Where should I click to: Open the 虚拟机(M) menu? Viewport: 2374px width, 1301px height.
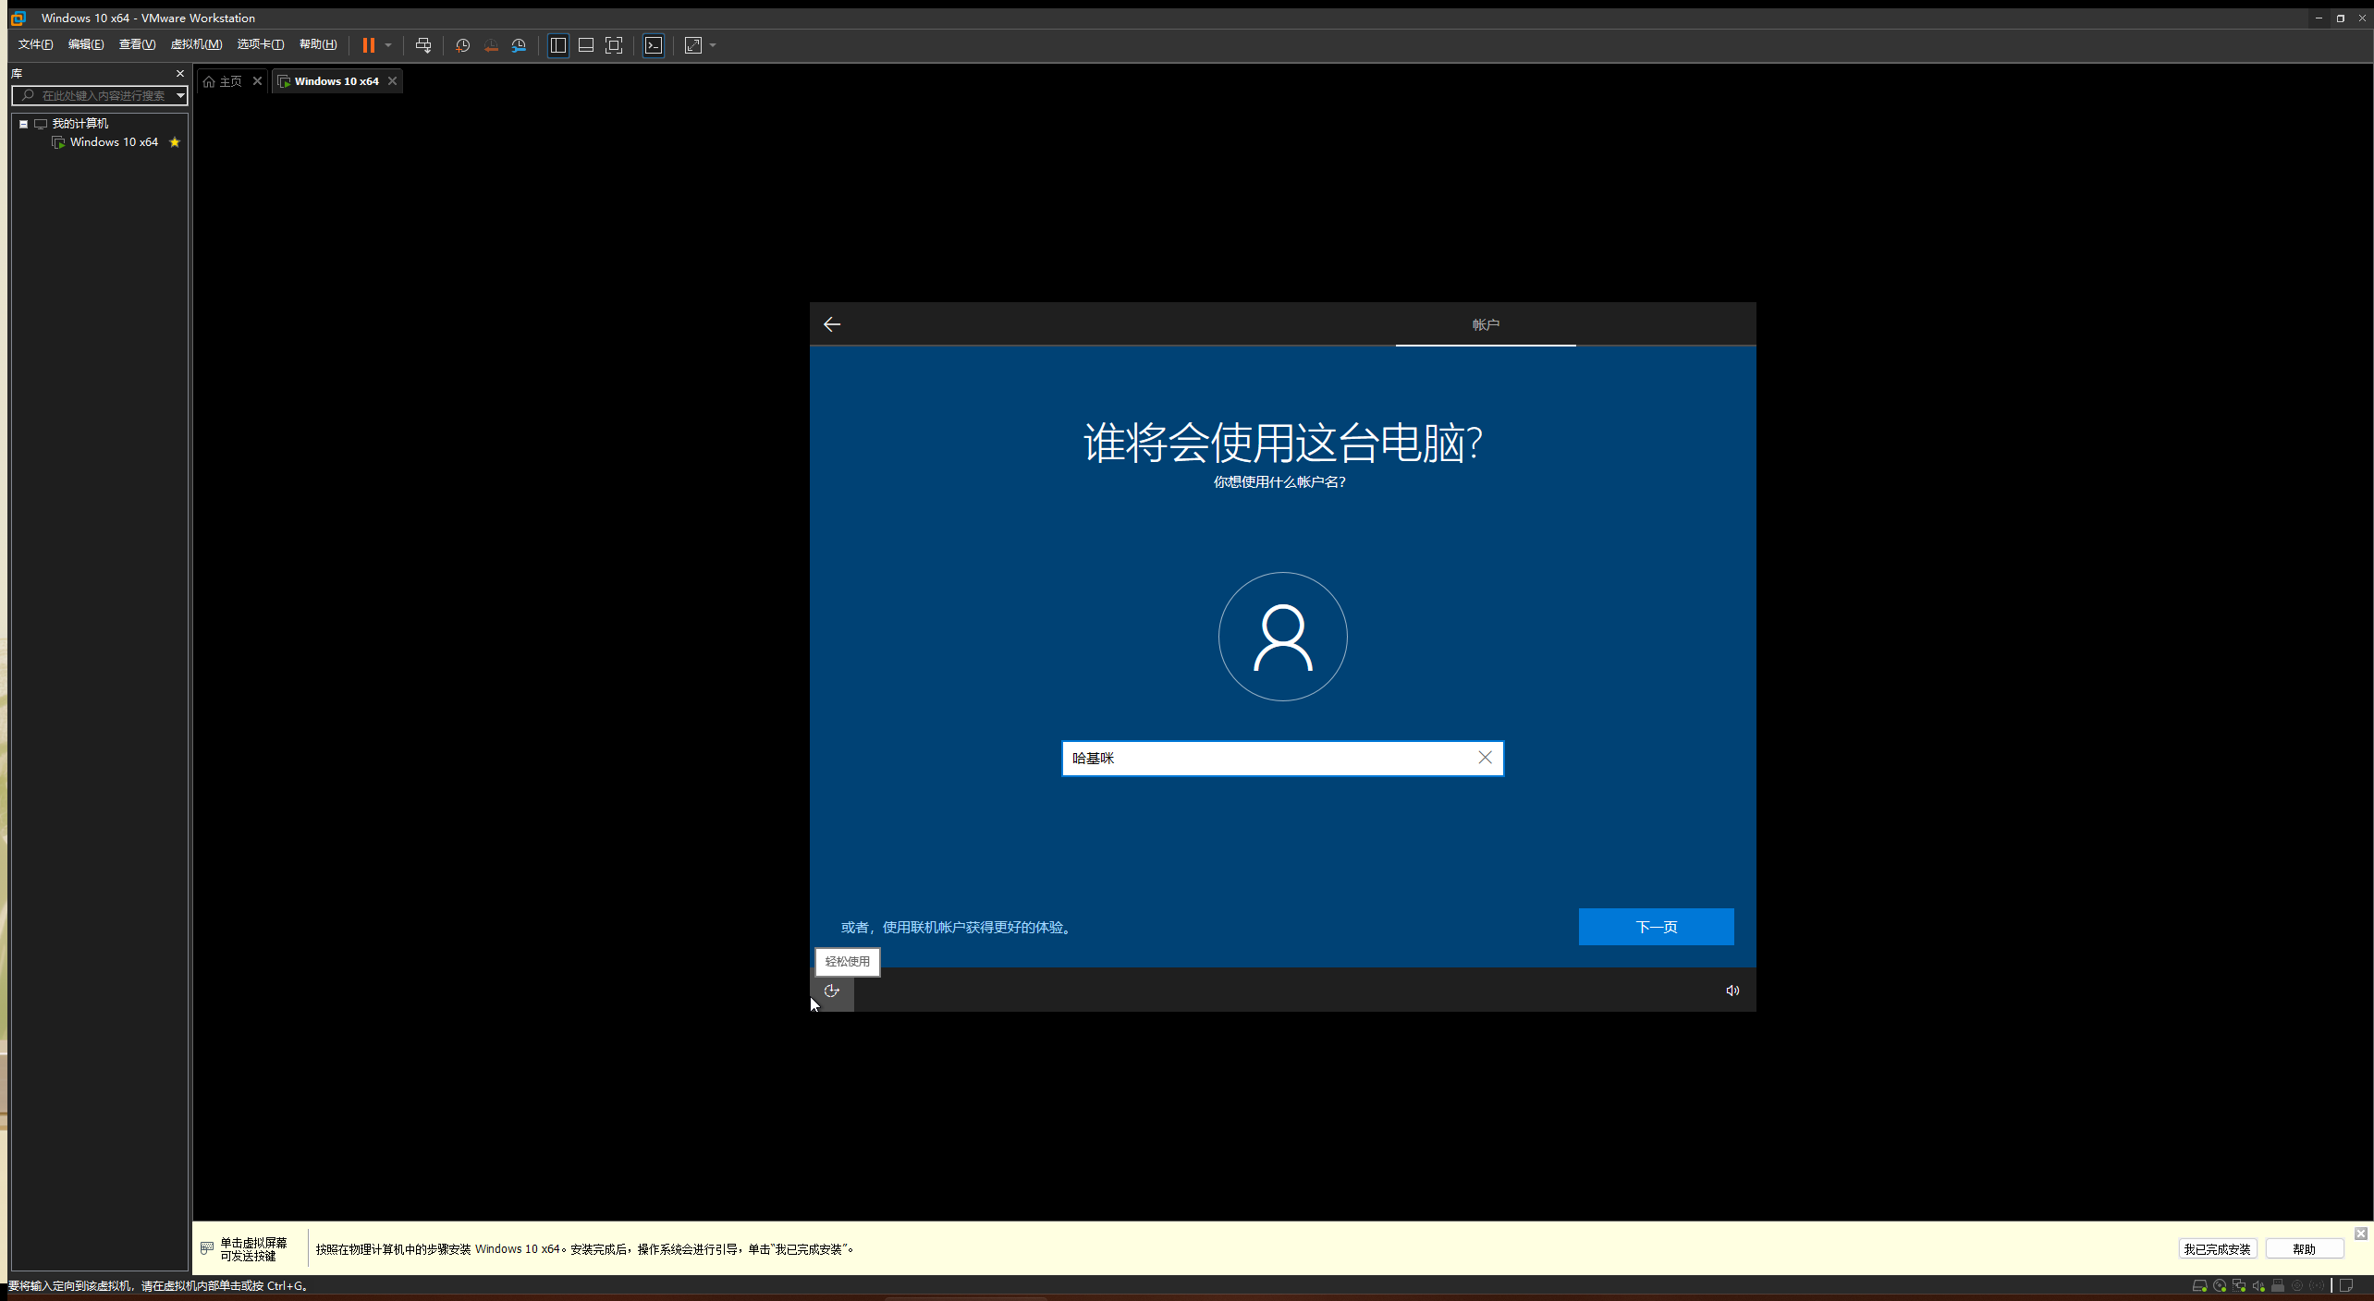[196, 43]
